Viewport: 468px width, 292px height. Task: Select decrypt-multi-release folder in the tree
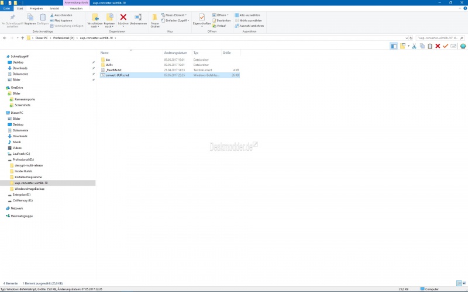29,165
